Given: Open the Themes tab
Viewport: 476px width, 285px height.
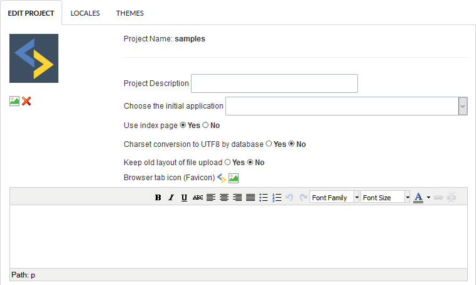Looking at the screenshot, I should point(129,13).
